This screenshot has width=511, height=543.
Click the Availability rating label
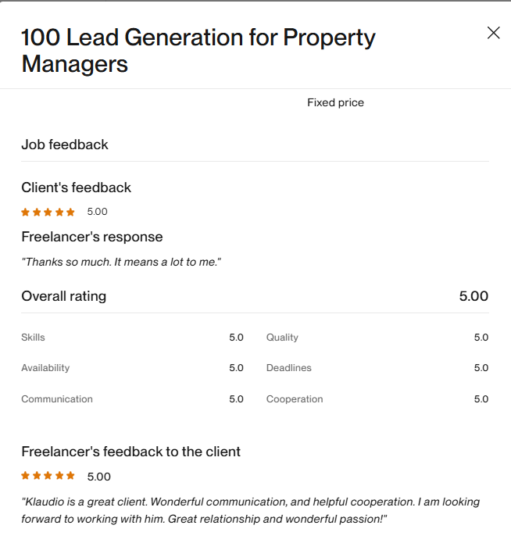tap(45, 368)
